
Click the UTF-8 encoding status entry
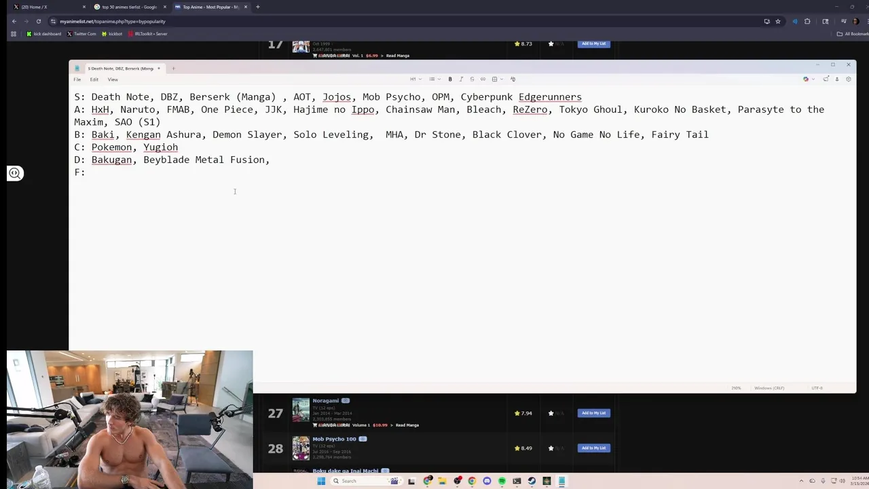817,388
